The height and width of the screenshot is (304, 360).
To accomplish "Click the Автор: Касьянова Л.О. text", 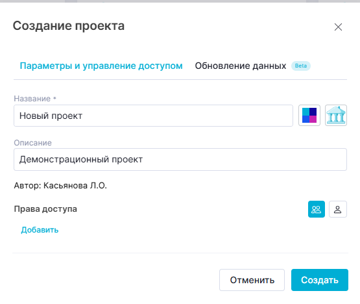I will click(60, 185).
